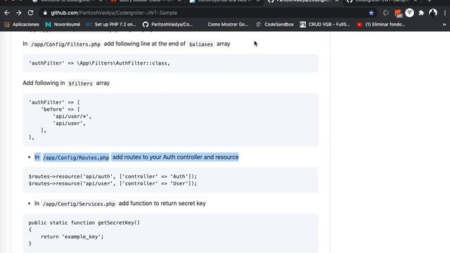Click the return 'example_key' line
This screenshot has width=450, height=253.
point(72,237)
